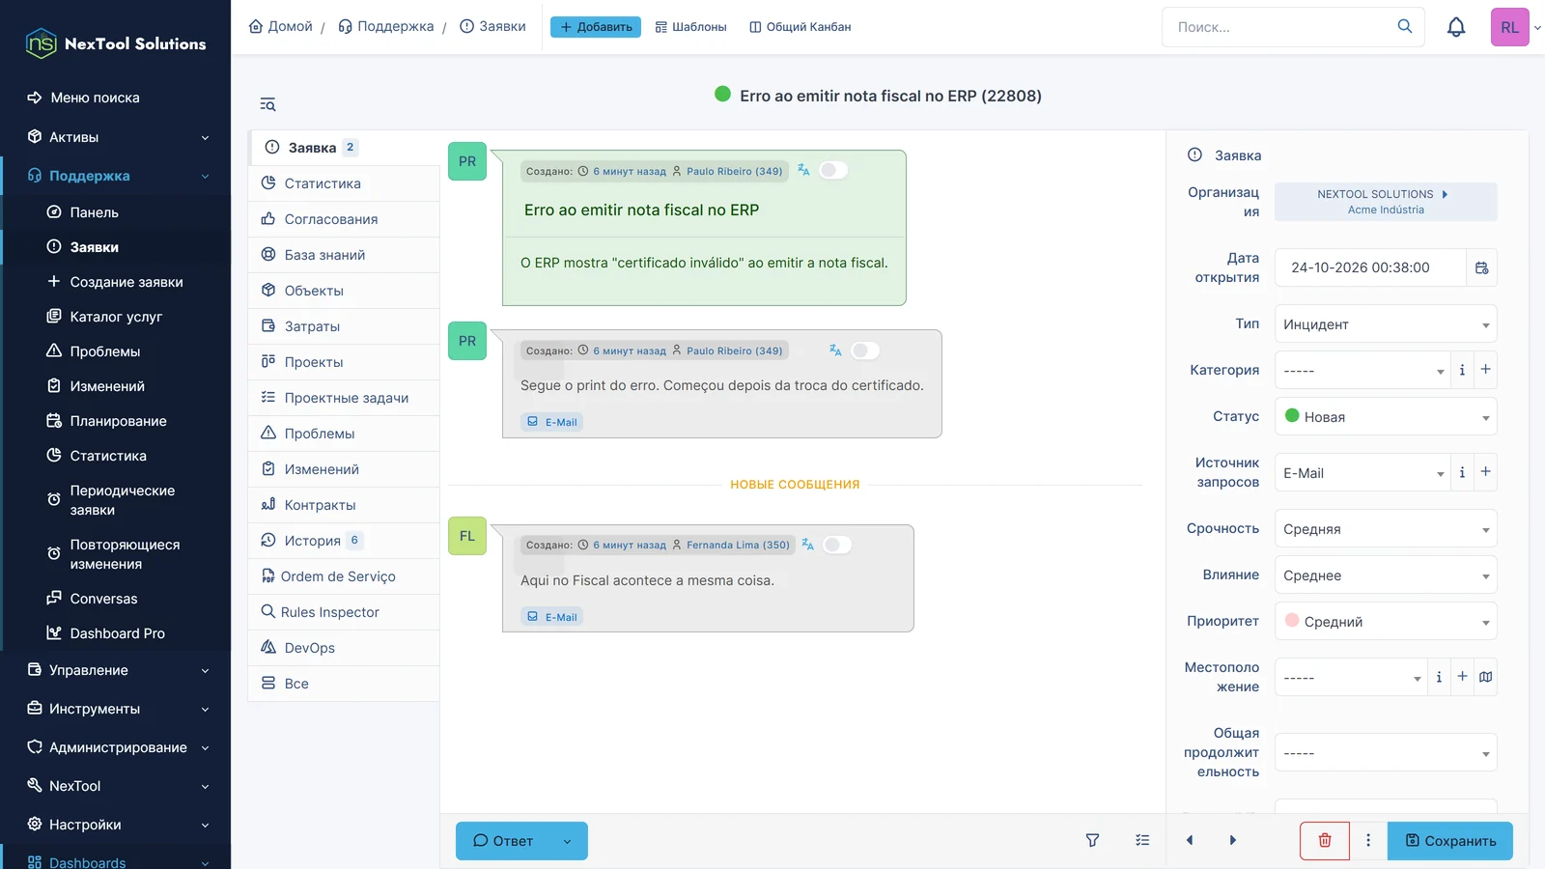This screenshot has width=1545, height=869.
Task: Open the timeline checklist view icon
Action: pos(1142,840)
